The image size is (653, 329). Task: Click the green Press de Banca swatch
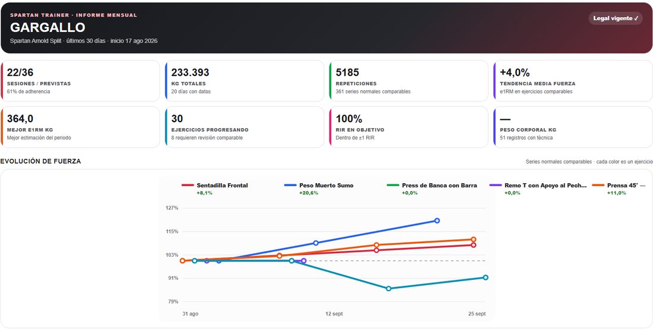393,185
